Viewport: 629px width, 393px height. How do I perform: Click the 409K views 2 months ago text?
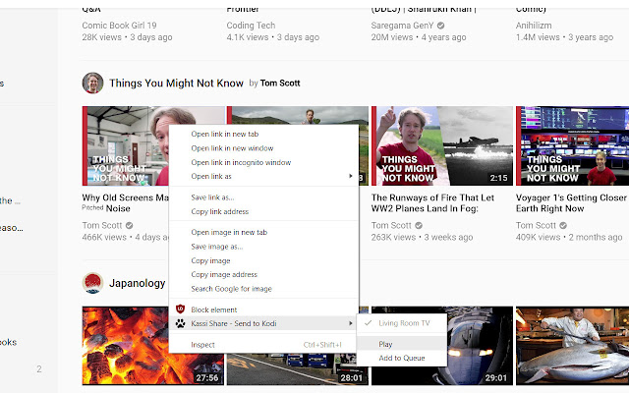click(x=569, y=237)
